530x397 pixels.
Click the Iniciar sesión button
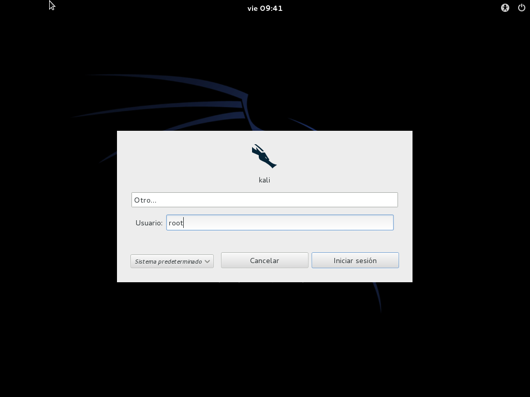355,261
